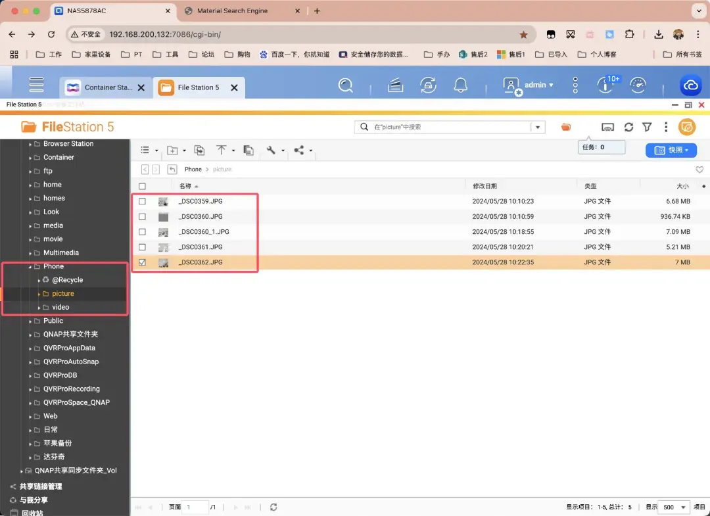
Task: Open the QTS main menu hamburger
Action: (36, 85)
